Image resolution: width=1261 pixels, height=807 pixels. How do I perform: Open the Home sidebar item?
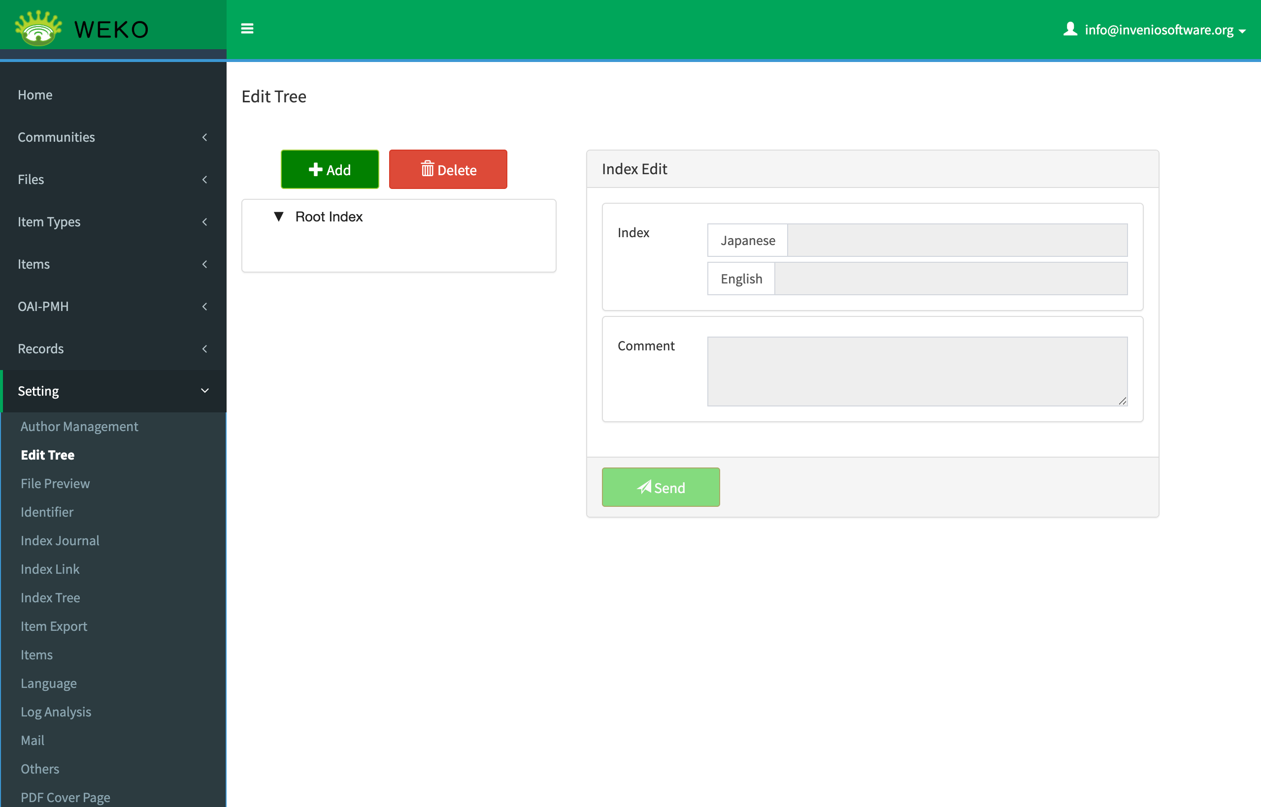(35, 95)
